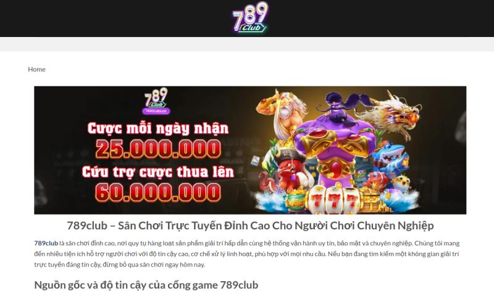Click the 60.000.000 relief amount text
The image size is (494, 296).
pos(158,192)
